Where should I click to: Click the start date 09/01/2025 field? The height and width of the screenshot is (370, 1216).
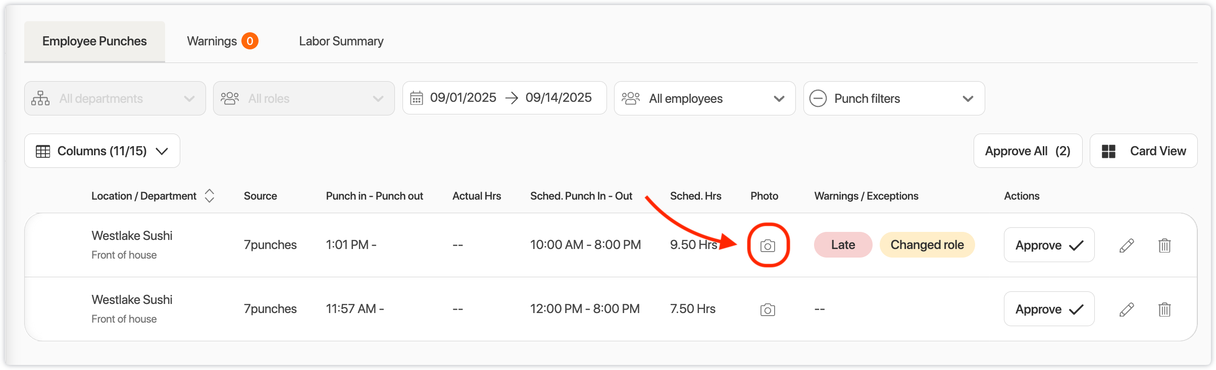463,98
